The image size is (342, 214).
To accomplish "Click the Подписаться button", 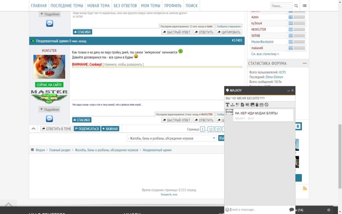I will point(87,129).
